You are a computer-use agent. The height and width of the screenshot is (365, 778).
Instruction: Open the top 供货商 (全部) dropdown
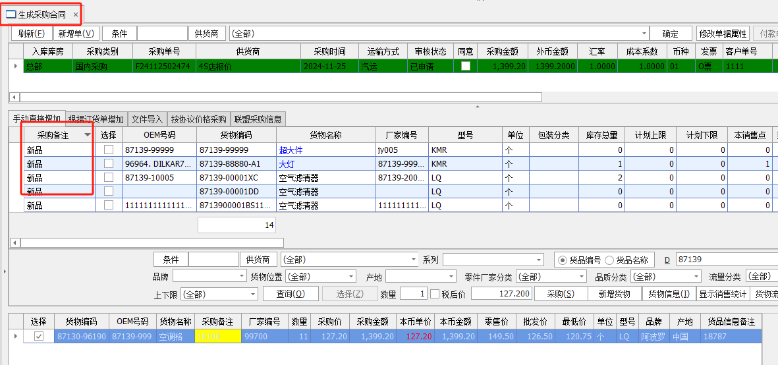[644, 34]
